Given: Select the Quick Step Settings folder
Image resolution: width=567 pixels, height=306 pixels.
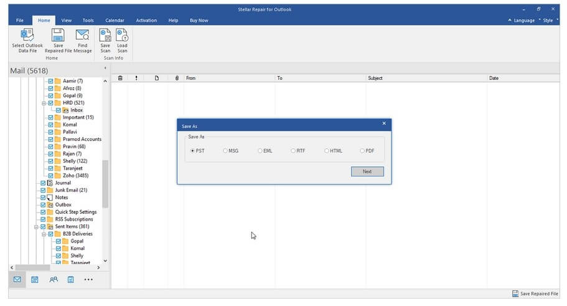Looking at the screenshot, I should point(75,212).
